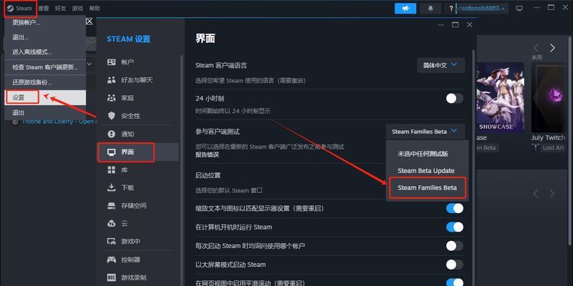Image resolution: width=573 pixels, height=286 pixels.
Task: Open the bell notifications icon
Action: [431, 9]
